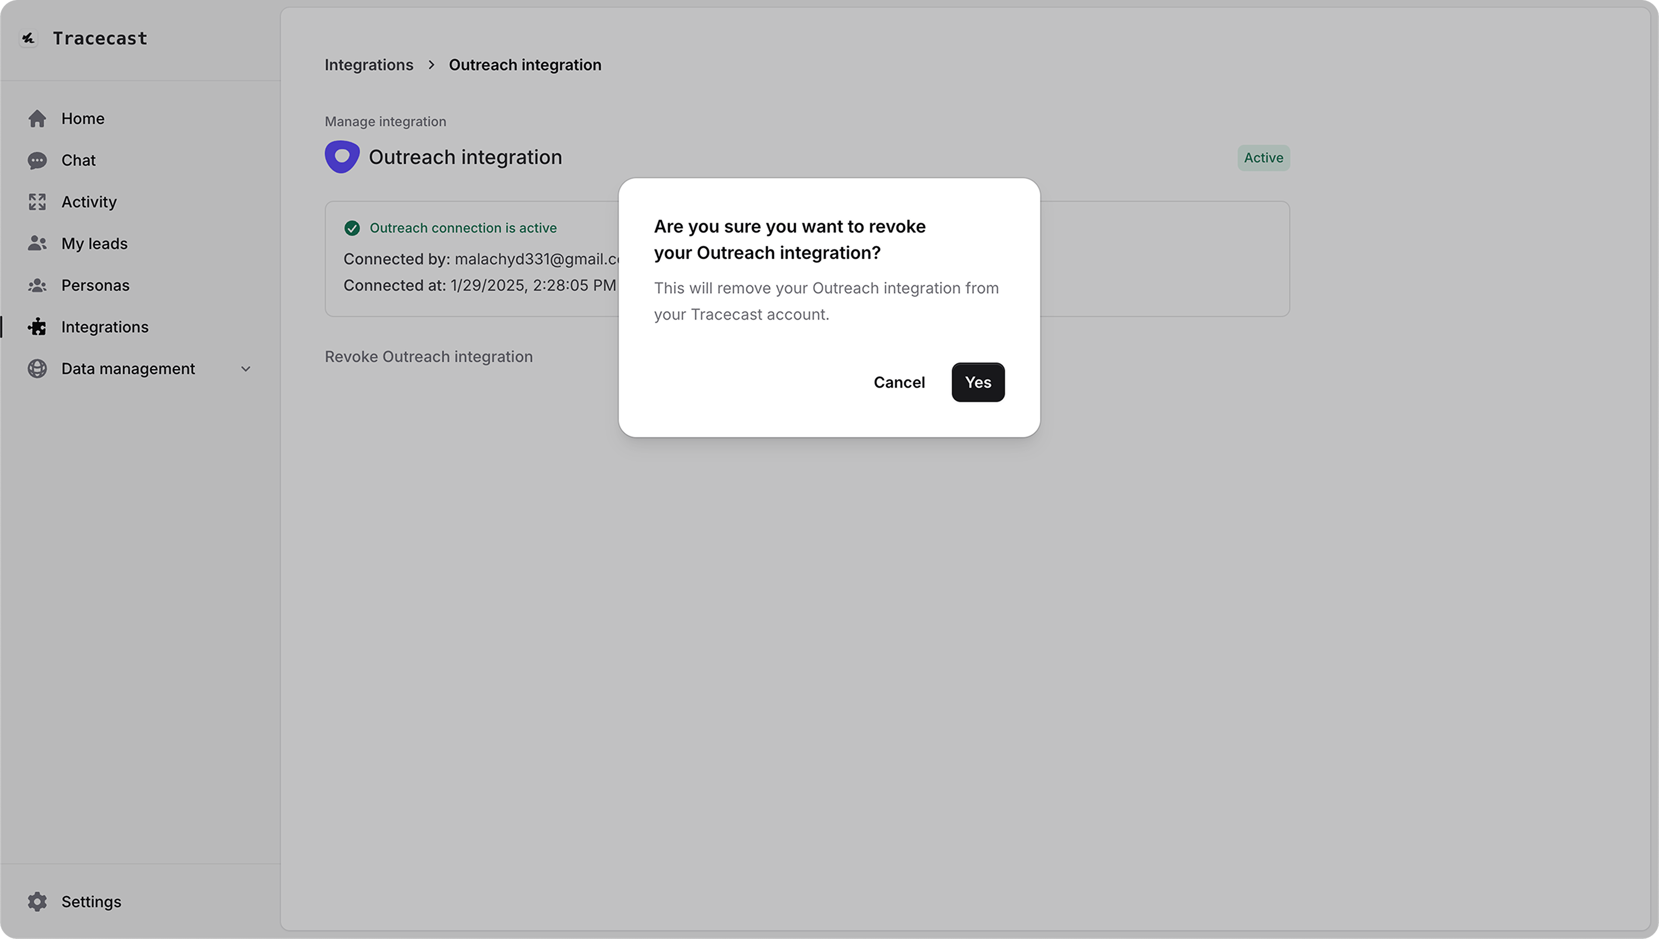Click the Active status badge
This screenshot has width=1659, height=939.
(1264, 158)
